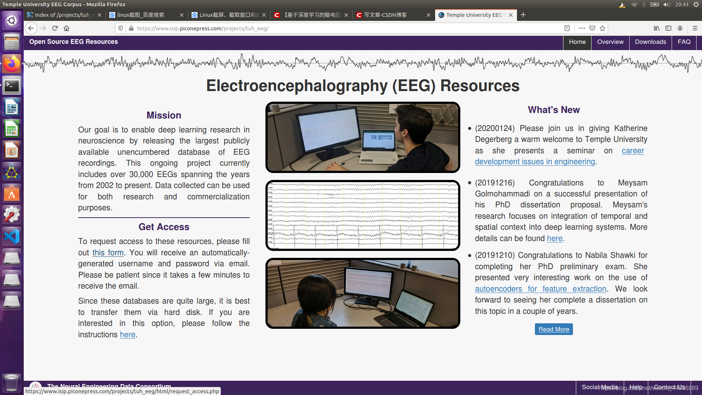Switch to the Index of /projects/tuh tab
Image resolution: width=702 pixels, height=395 pixels.
click(65, 15)
